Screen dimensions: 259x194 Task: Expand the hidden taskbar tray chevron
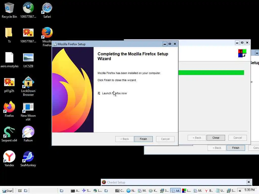(x=240, y=191)
